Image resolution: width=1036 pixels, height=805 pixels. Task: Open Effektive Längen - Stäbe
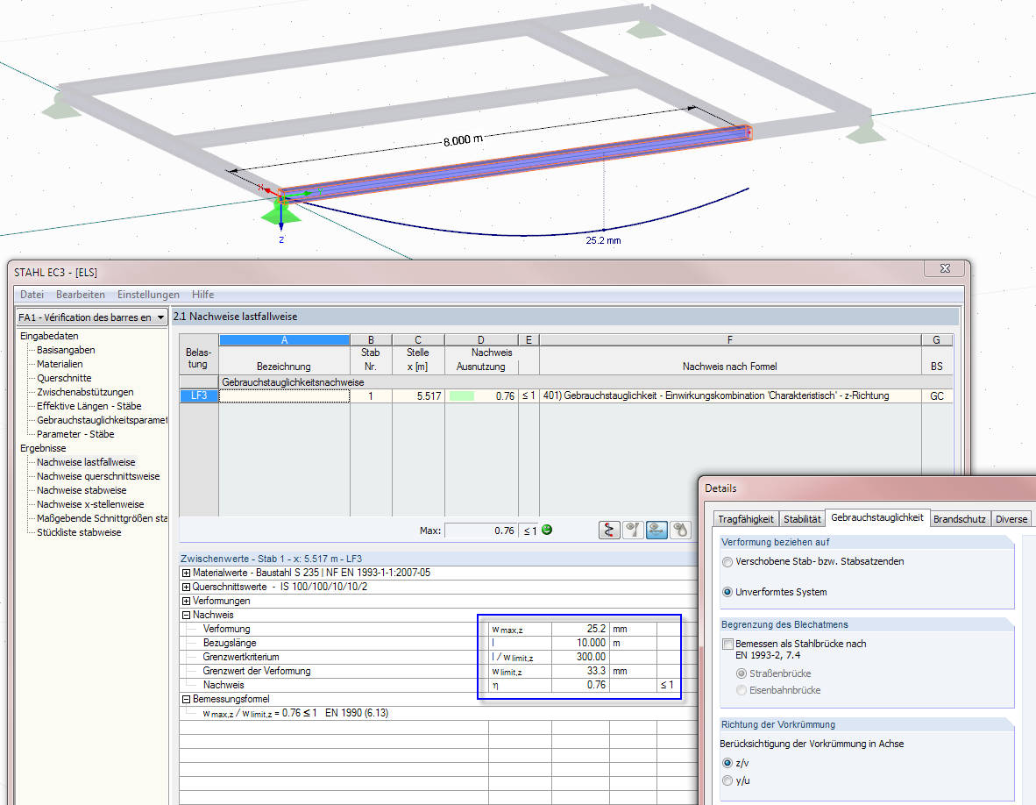(x=89, y=406)
